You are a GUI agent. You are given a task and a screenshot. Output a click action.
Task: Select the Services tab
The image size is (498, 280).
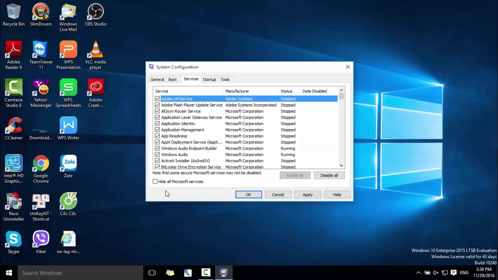pyautogui.click(x=191, y=79)
